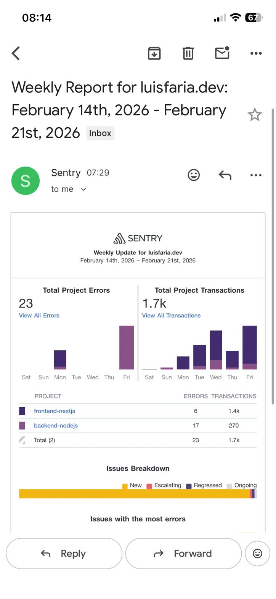Star this email
The image size is (276, 599).
pyautogui.click(x=255, y=114)
